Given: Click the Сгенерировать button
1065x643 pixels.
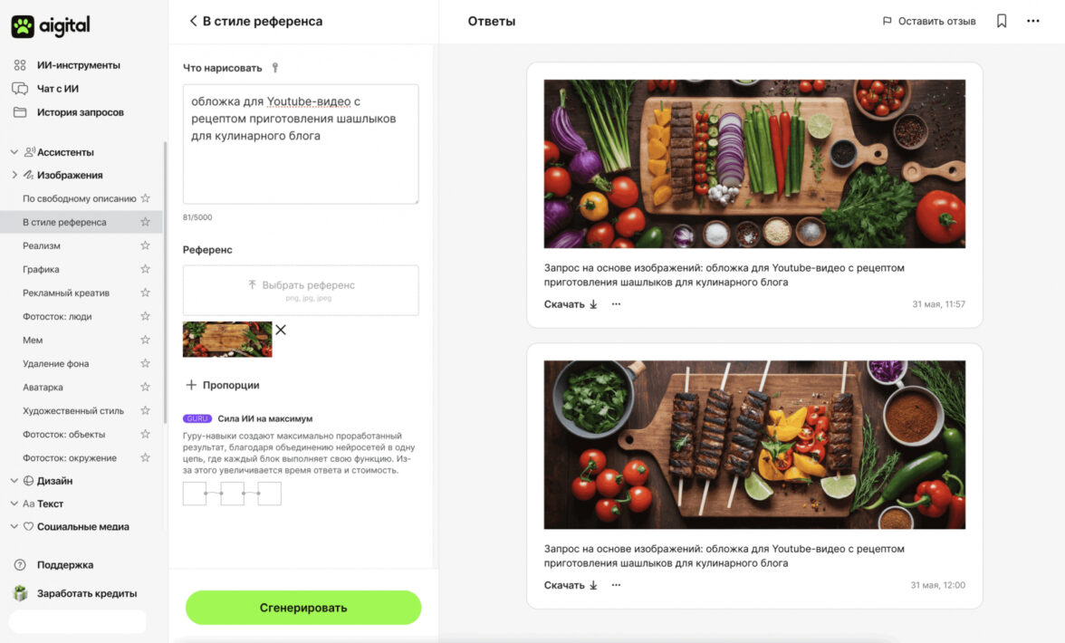Looking at the screenshot, I should pos(302,608).
